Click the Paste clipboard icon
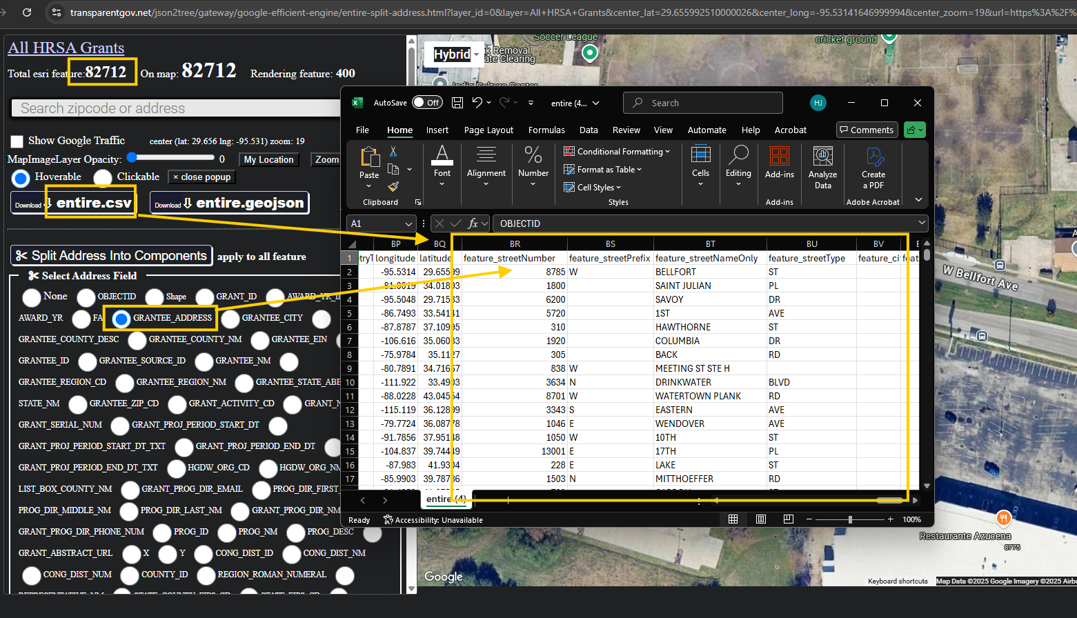 click(369, 158)
